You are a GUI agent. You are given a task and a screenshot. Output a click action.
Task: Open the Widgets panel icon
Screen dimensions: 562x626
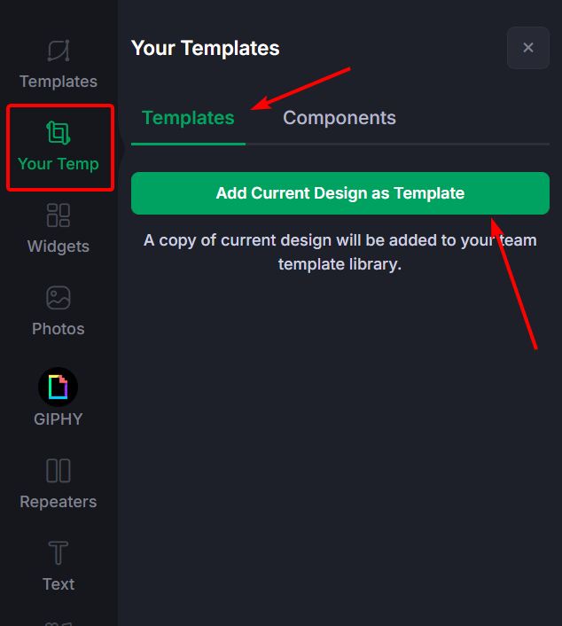pos(59,215)
